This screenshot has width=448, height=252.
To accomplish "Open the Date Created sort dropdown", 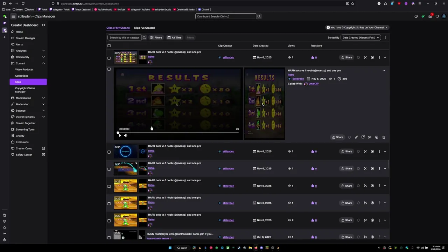I will tap(360, 37).
